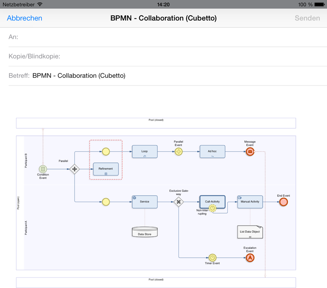The width and height of the screenshot is (327, 288).
Task: Tap the 14:20 status bar clock
Action: [x=163, y=4]
